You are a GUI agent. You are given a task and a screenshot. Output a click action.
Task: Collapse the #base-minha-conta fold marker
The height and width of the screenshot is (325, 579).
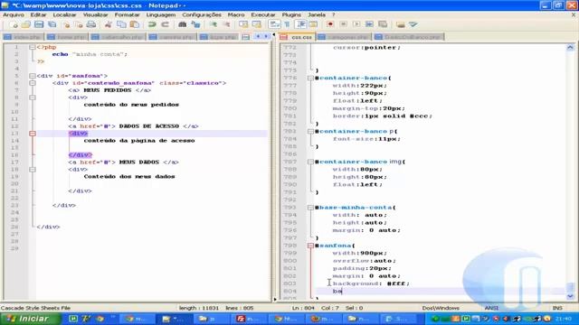[310, 208]
